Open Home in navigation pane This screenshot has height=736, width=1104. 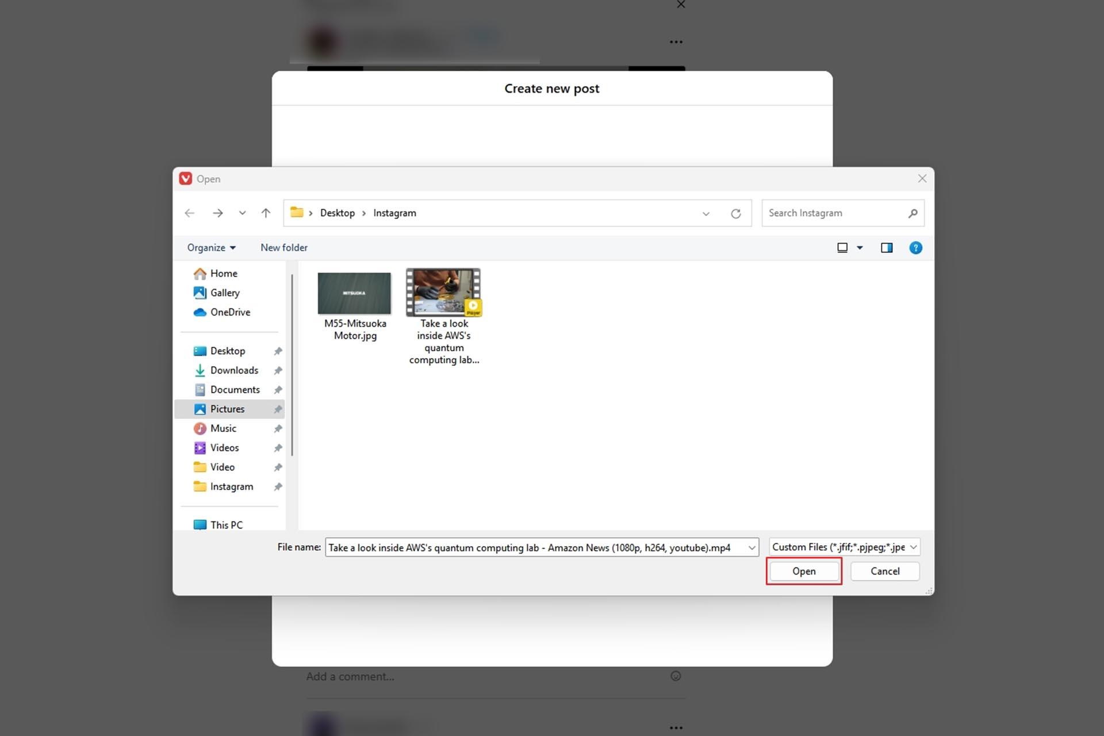[x=224, y=274]
